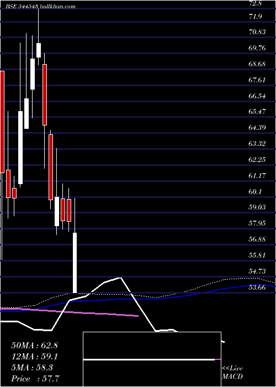Click the 5MA : 58.3 readout
This screenshot has width=276, height=387.
(x=32, y=368)
